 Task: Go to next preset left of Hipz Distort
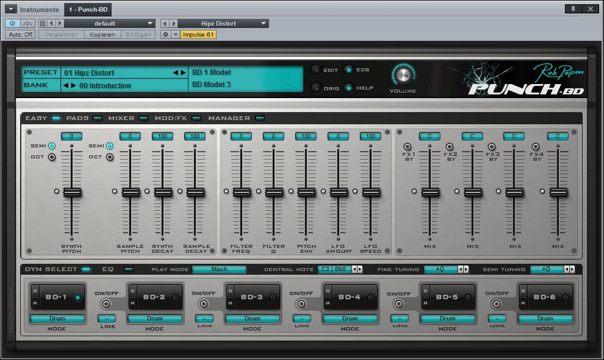click(174, 24)
